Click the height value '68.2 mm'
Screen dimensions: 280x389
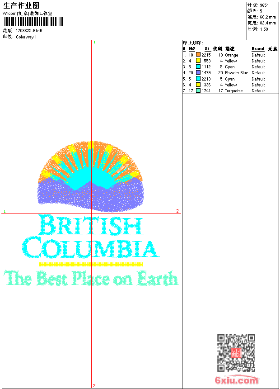click(x=268, y=17)
